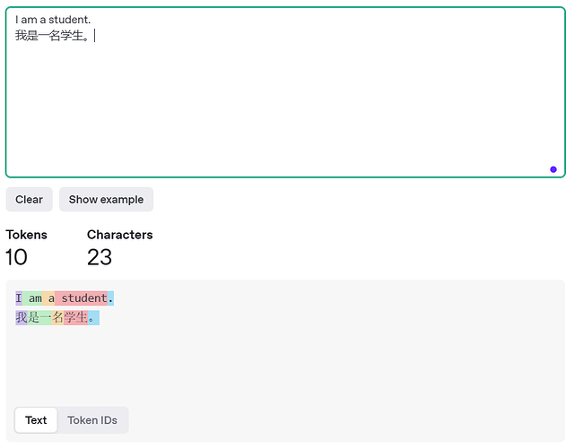Viewport: 574px width, 448px height.
Task: Click the red highlighted "学生" token
Action: pyautogui.click(x=75, y=317)
